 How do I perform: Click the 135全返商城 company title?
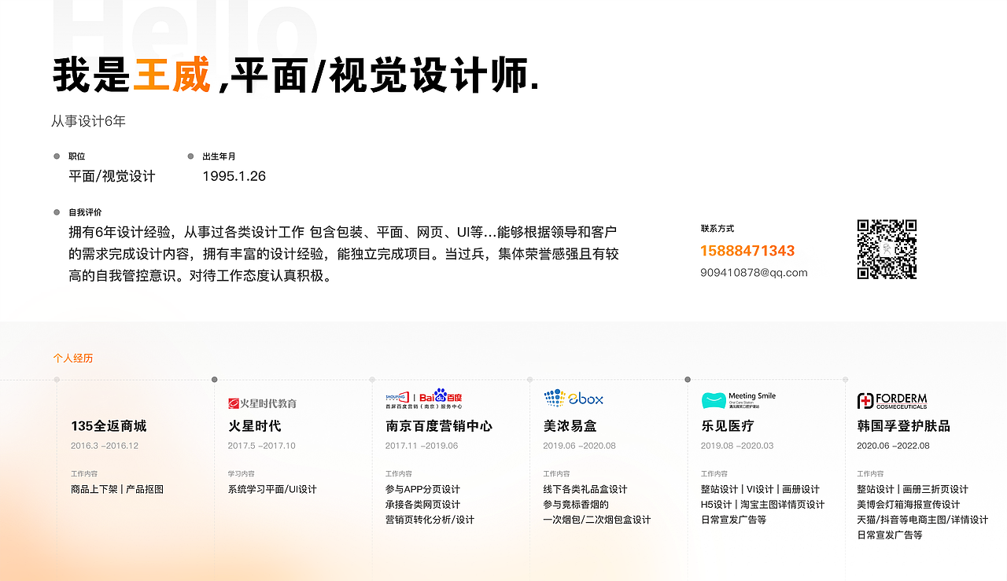pyautogui.click(x=109, y=426)
